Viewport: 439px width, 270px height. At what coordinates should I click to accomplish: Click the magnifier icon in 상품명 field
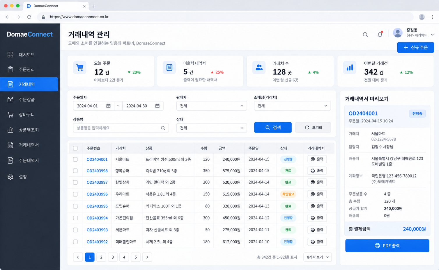163,128
